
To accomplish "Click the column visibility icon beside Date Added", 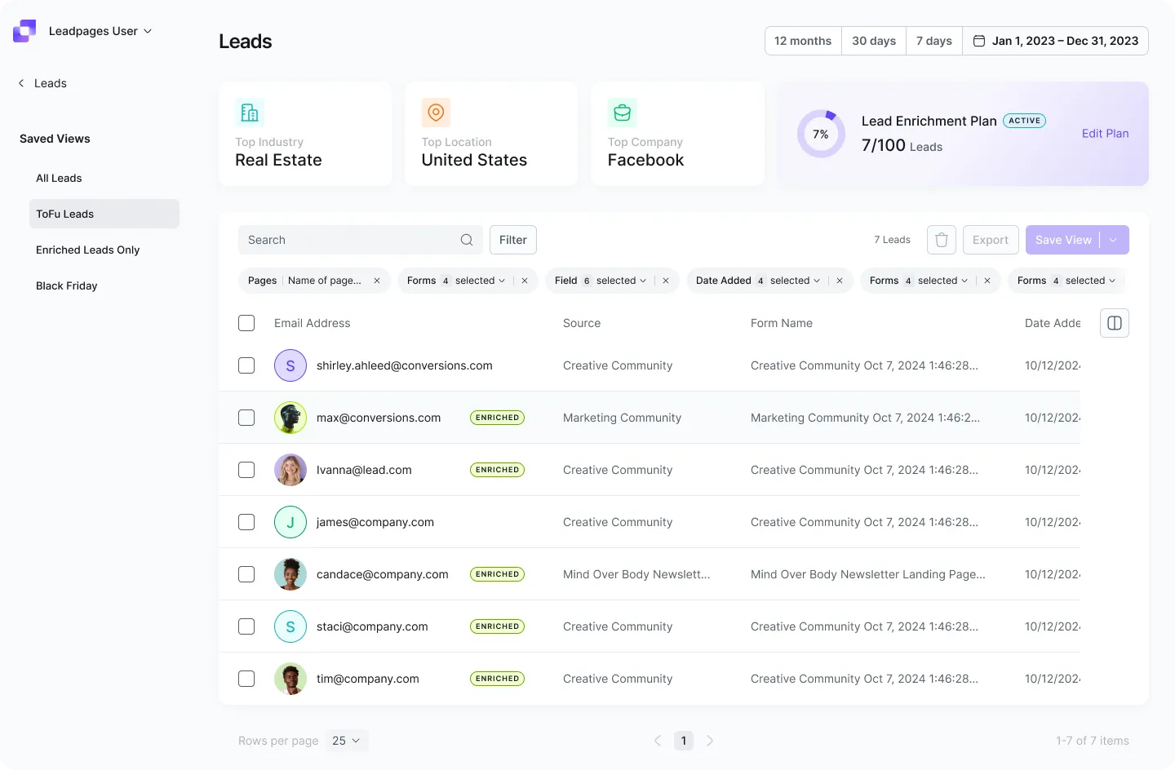I will point(1114,323).
